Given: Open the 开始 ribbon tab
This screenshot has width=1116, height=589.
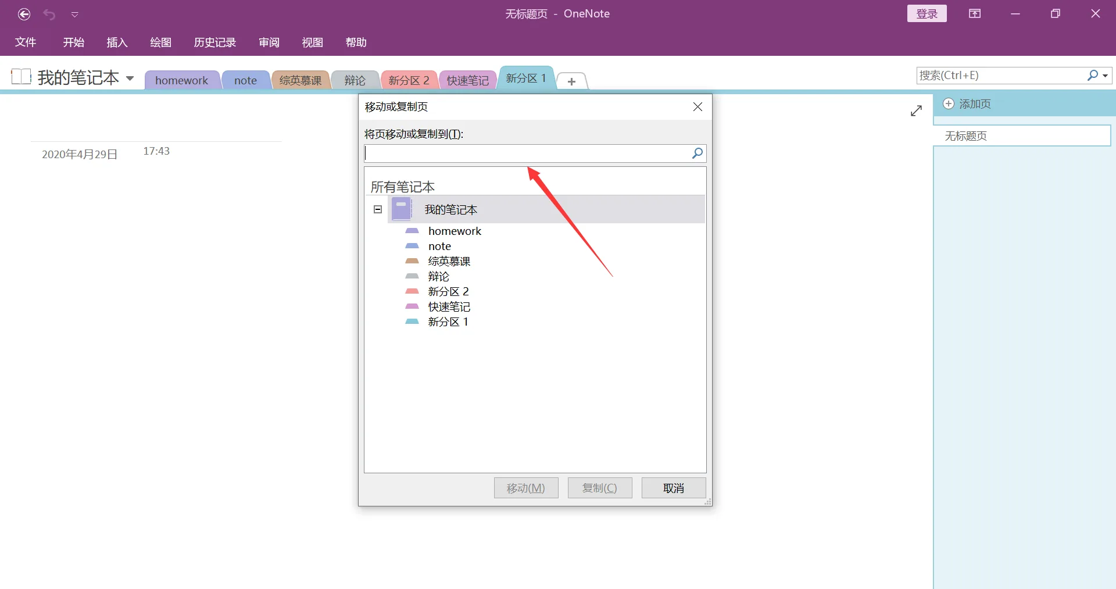Looking at the screenshot, I should (x=74, y=42).
